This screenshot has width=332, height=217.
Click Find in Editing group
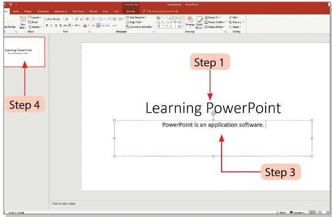[233, 18]
